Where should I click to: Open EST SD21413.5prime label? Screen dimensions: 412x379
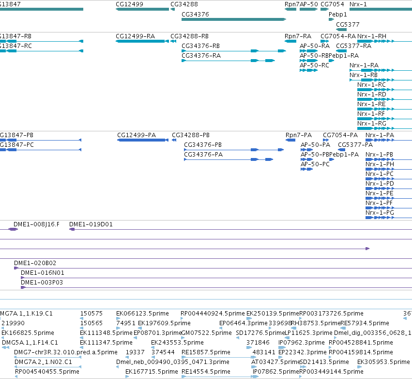(324, 362)
